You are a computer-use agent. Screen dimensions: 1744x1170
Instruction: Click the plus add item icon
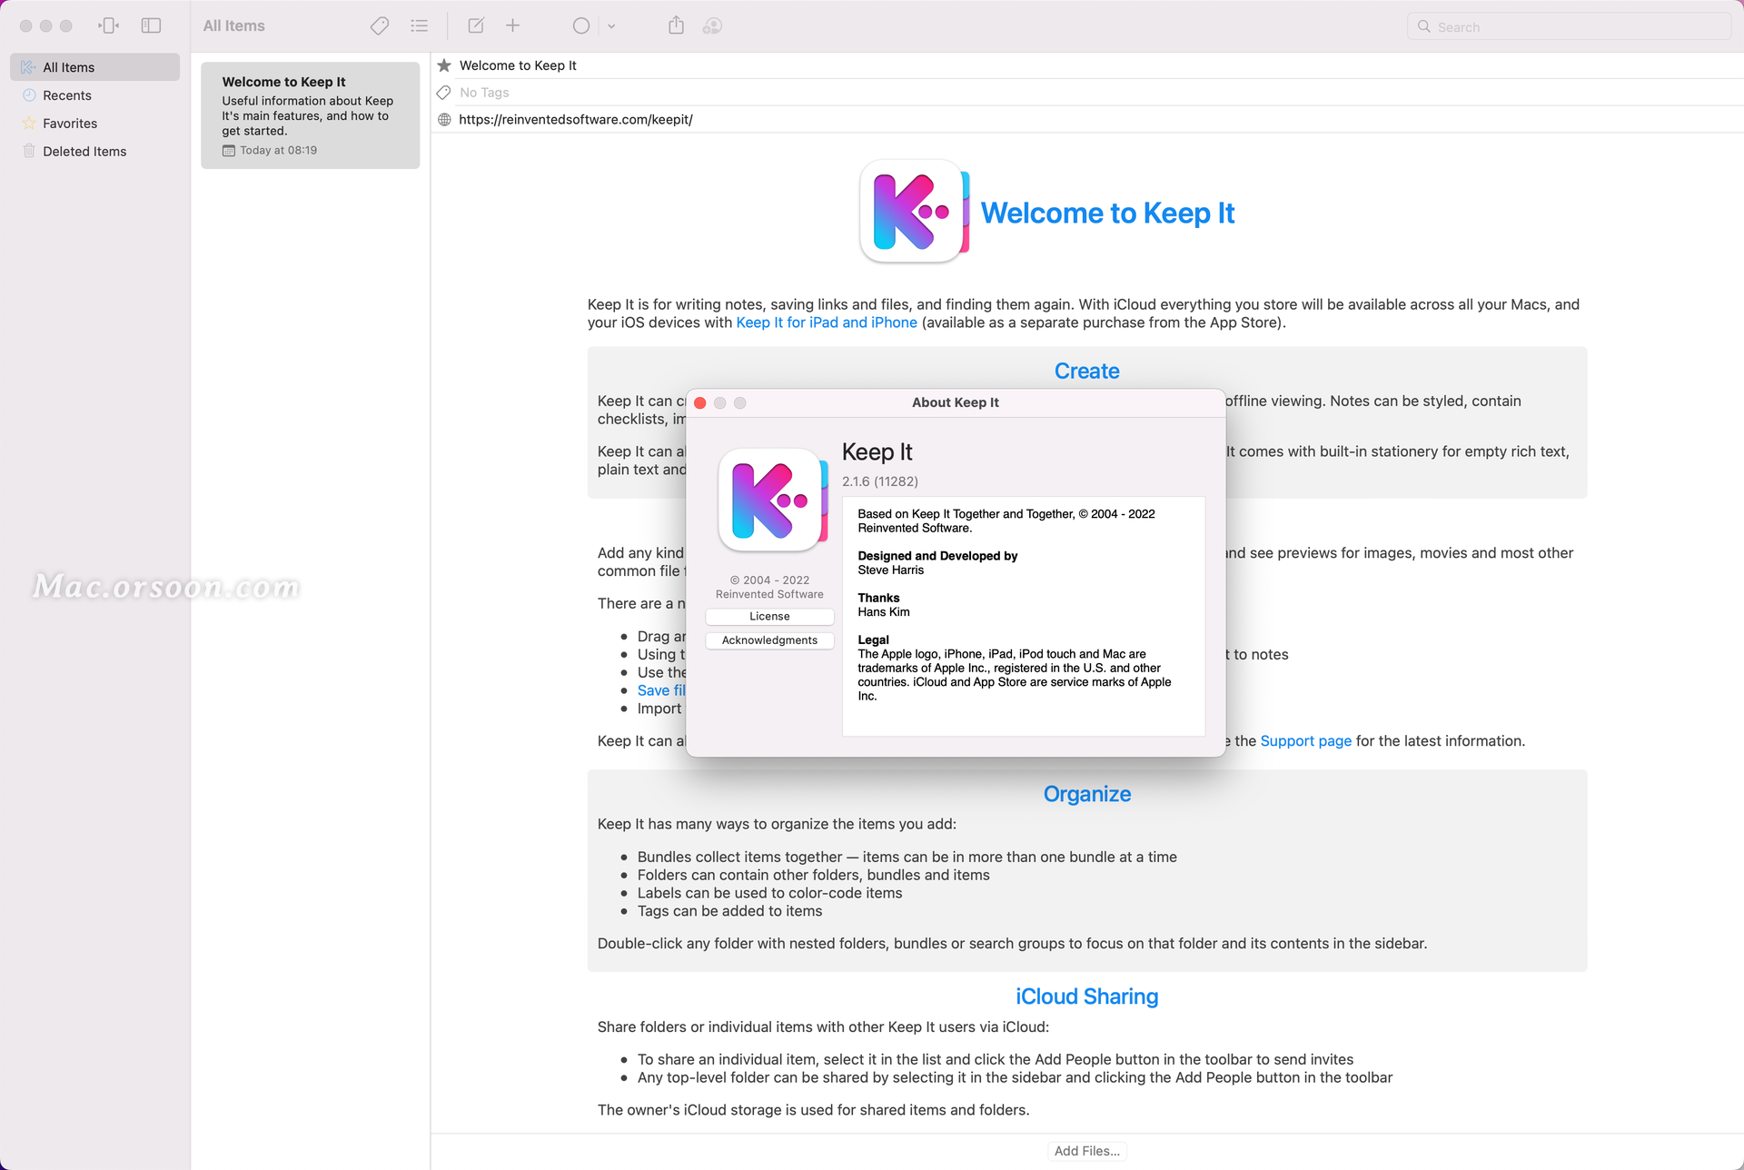[513, 25]
